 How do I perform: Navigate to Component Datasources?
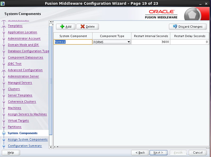click(x=25, y=57)
